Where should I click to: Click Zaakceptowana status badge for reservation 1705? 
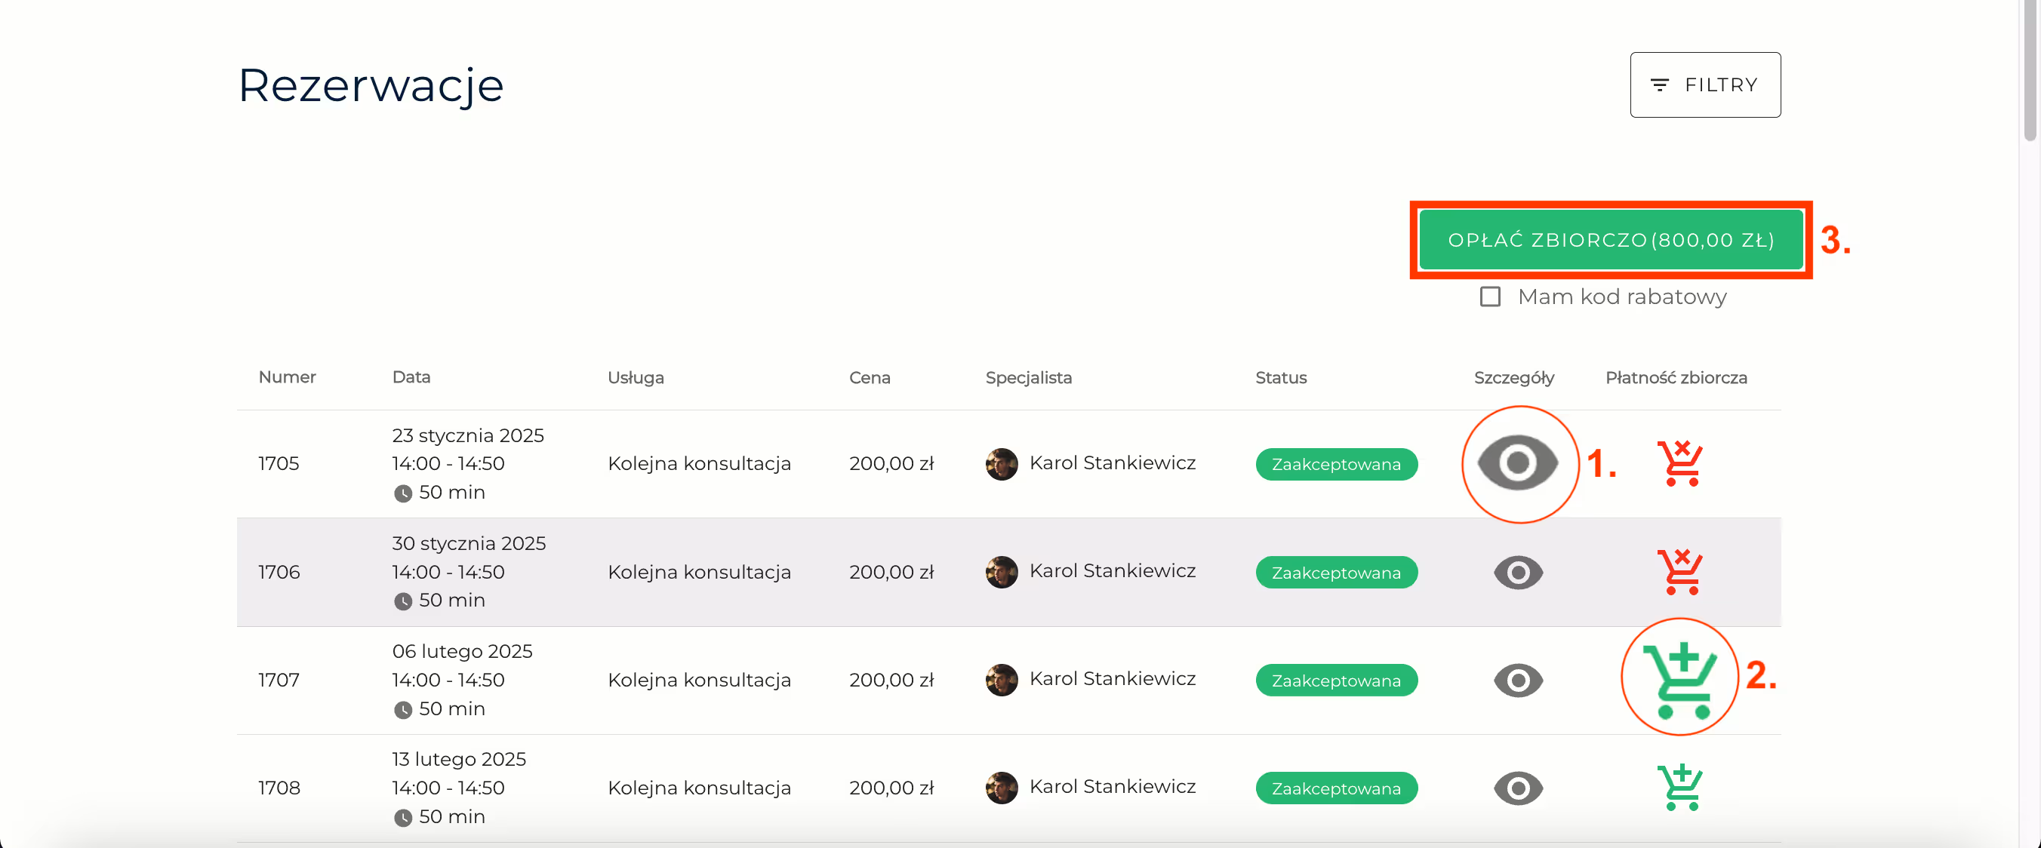pos(1336,464)
